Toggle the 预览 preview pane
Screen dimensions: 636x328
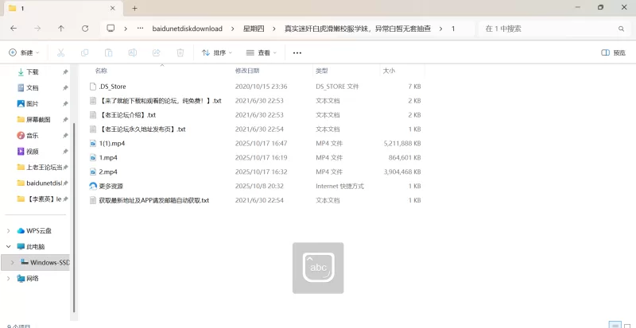click(x=613, y=53)
